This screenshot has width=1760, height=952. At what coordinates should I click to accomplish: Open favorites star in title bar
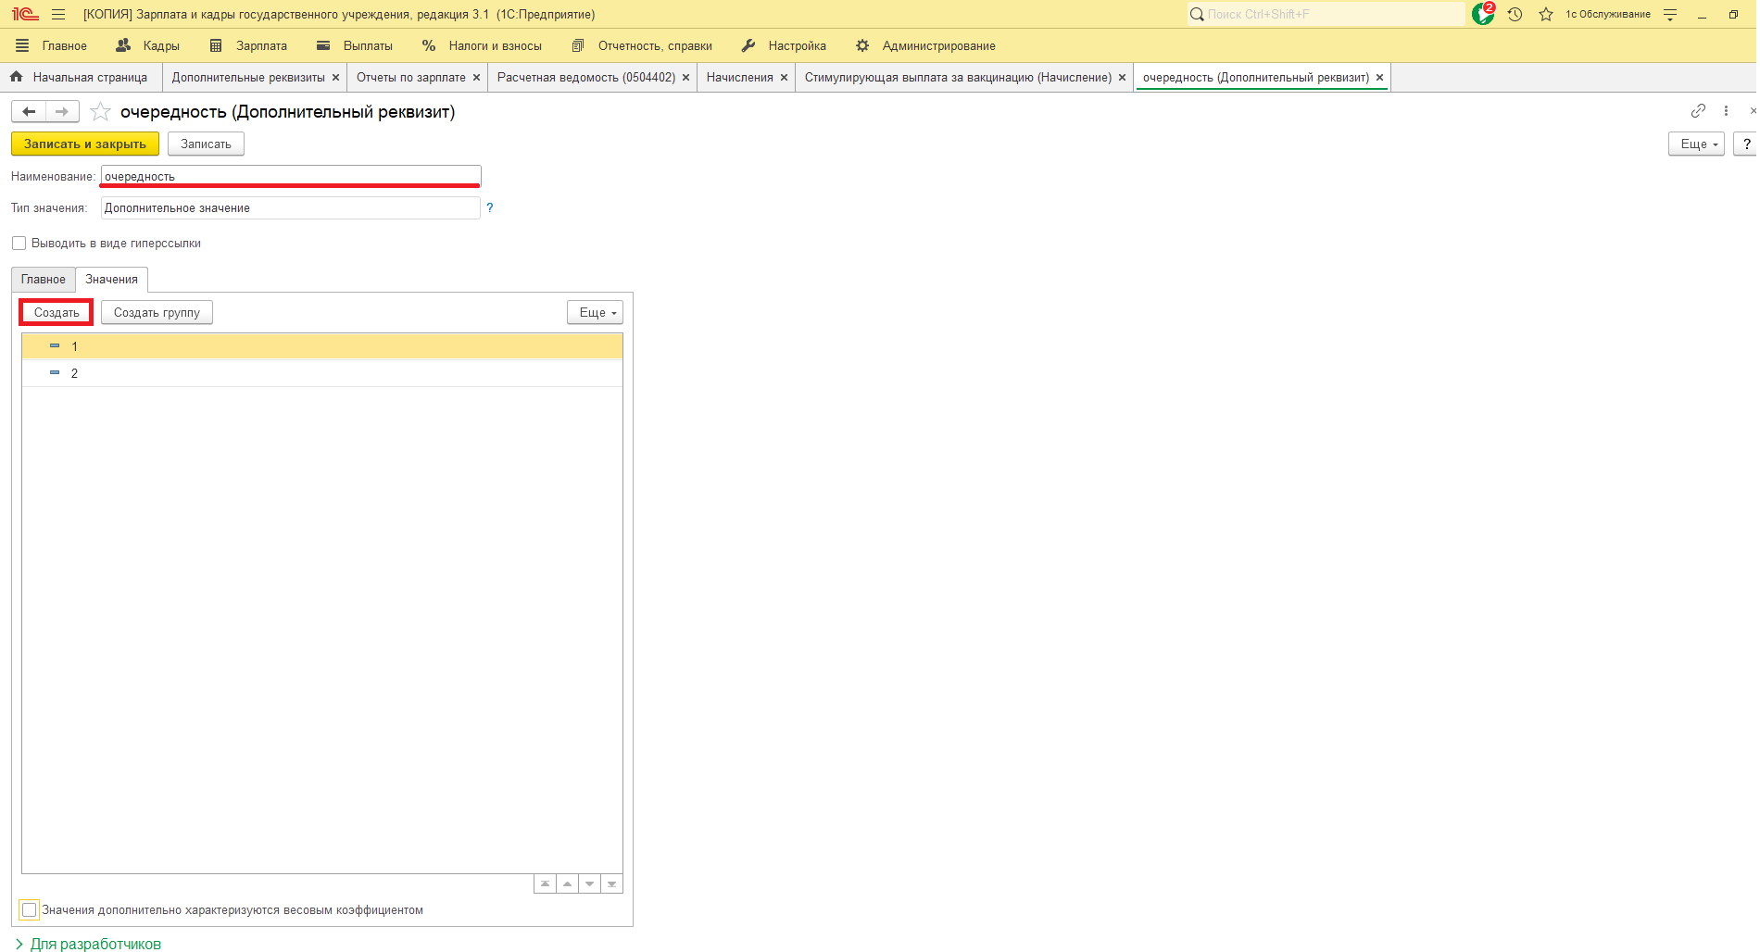pyautogui.click(x=1546, y=14)
